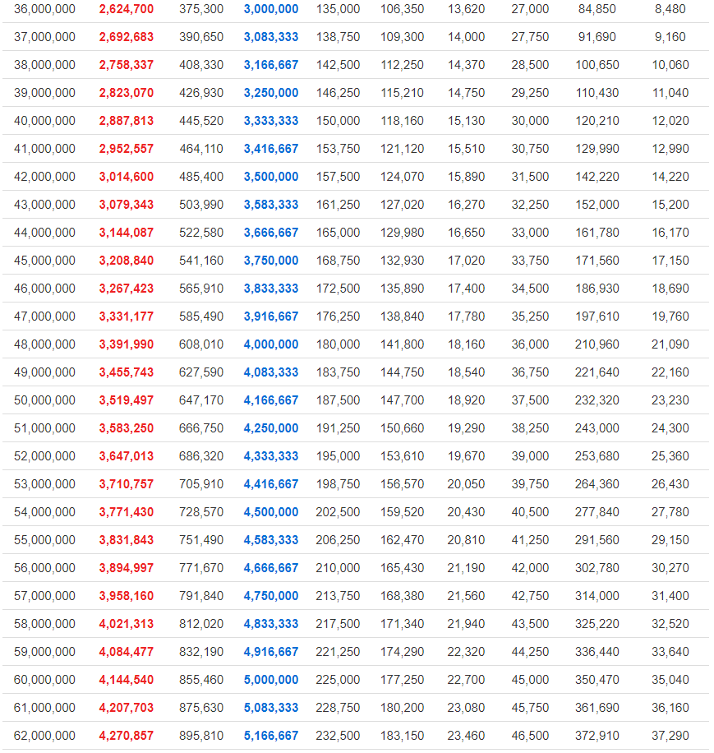Click the value 118,160

click(x=402, y=121)
